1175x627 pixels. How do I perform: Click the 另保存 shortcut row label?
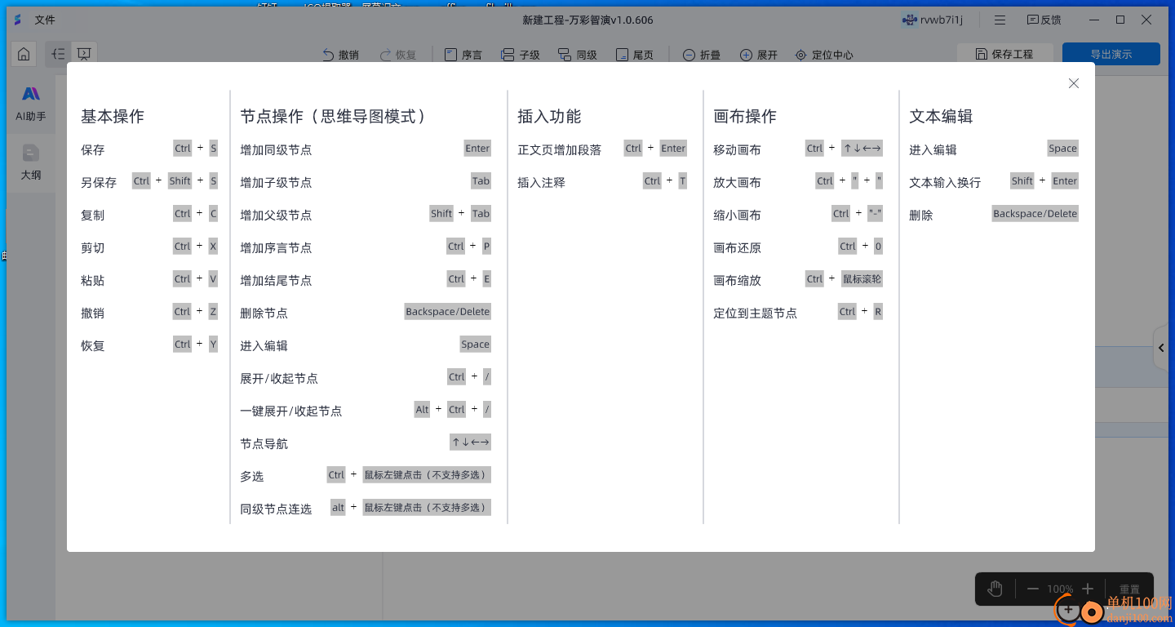click(99, 182)
